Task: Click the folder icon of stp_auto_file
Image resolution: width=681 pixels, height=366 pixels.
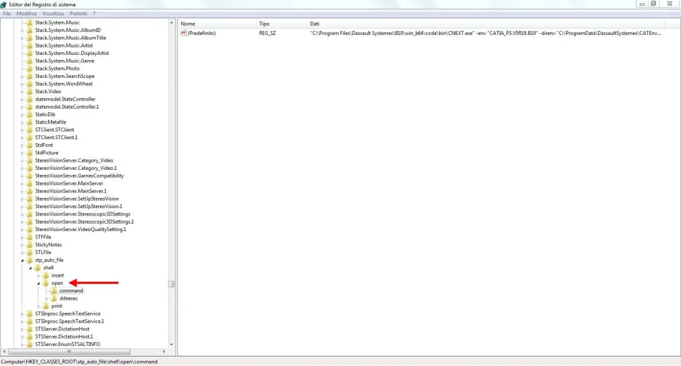Action: pyautogui.click(x=30, y=260)
